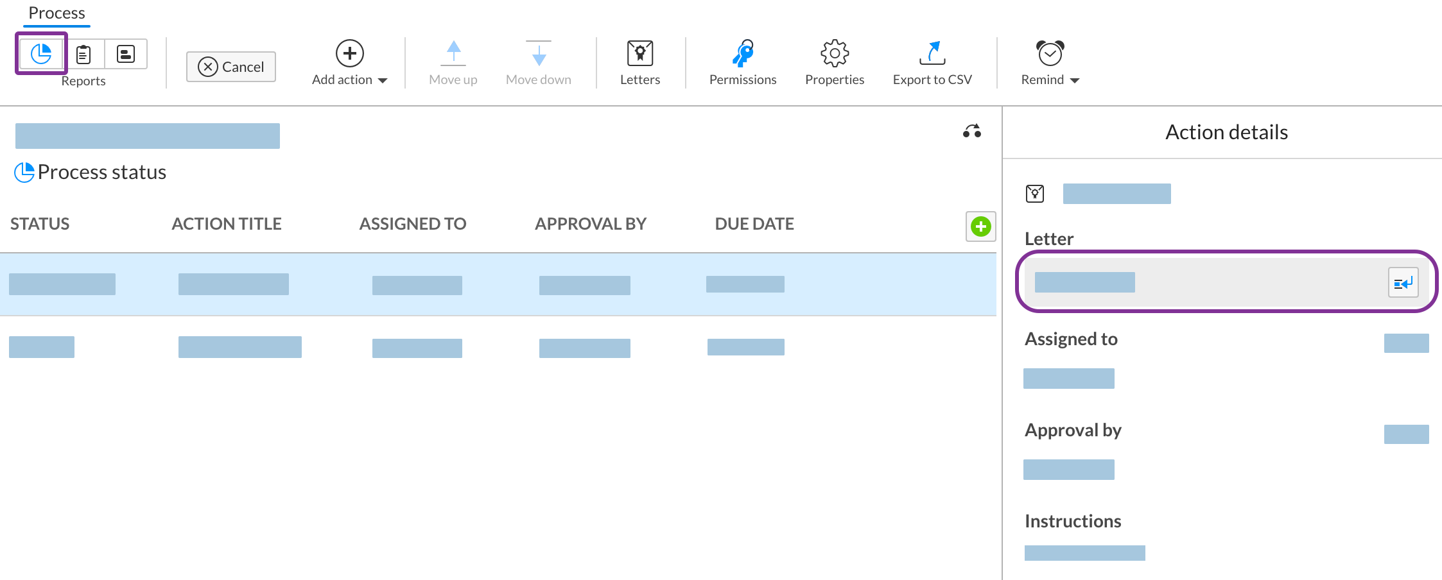Open Properties via the gear icon
This screenshot has width=1442, height=580.
pyautogui.click(x=834, y=54)
